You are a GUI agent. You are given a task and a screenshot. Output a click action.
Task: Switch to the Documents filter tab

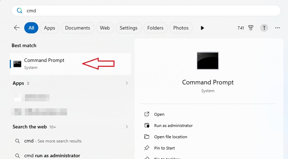[78, 28]
